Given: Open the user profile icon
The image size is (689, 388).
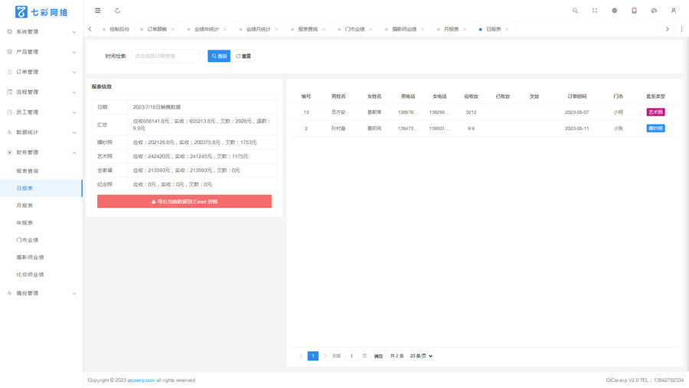Looking at the screenshot, I should coord(673,11).
